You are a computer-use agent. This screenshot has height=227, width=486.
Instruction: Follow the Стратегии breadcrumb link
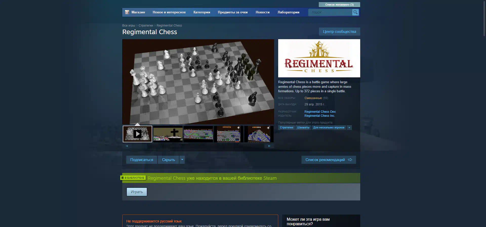tap(146, 26)
